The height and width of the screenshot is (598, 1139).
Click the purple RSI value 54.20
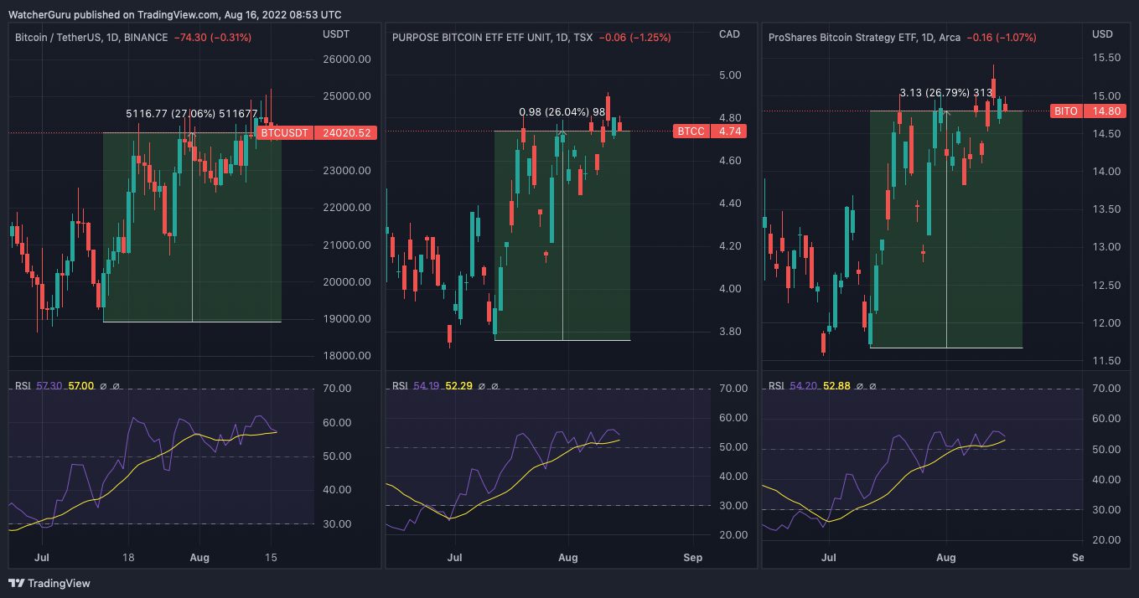click(803, 386)
